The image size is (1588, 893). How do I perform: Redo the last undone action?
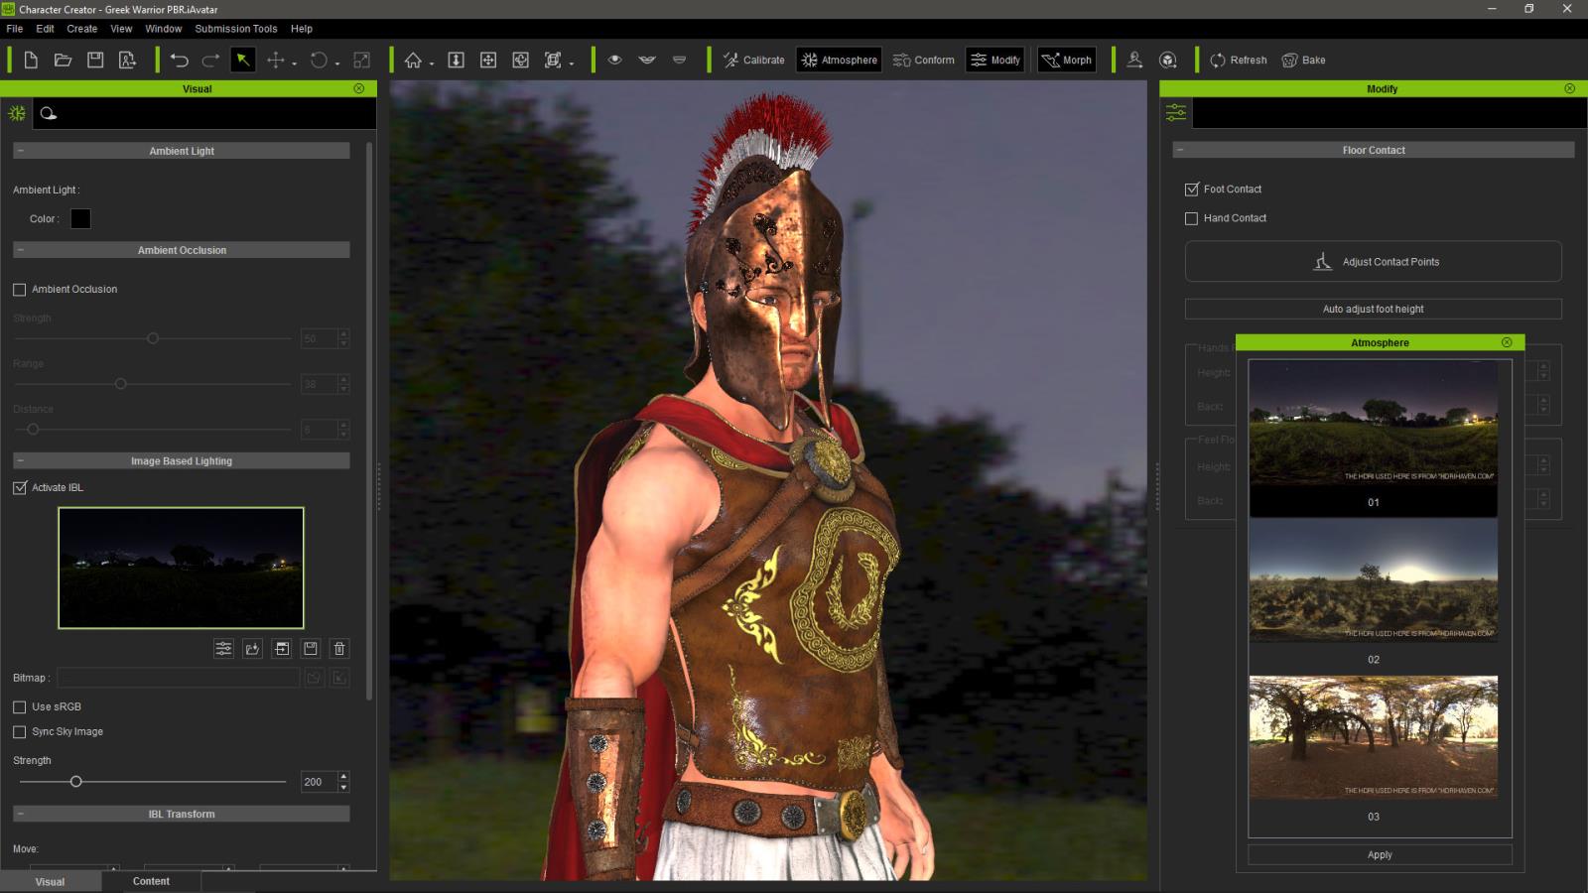210,60
